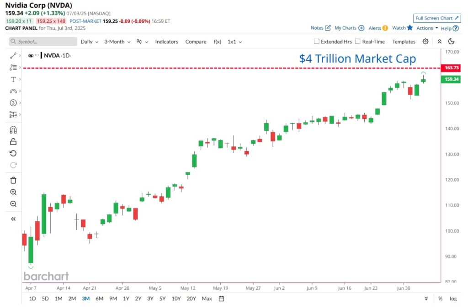Open the Daily frequency dropdown
The height and width of the screenshot is (307, 468).
89,42
